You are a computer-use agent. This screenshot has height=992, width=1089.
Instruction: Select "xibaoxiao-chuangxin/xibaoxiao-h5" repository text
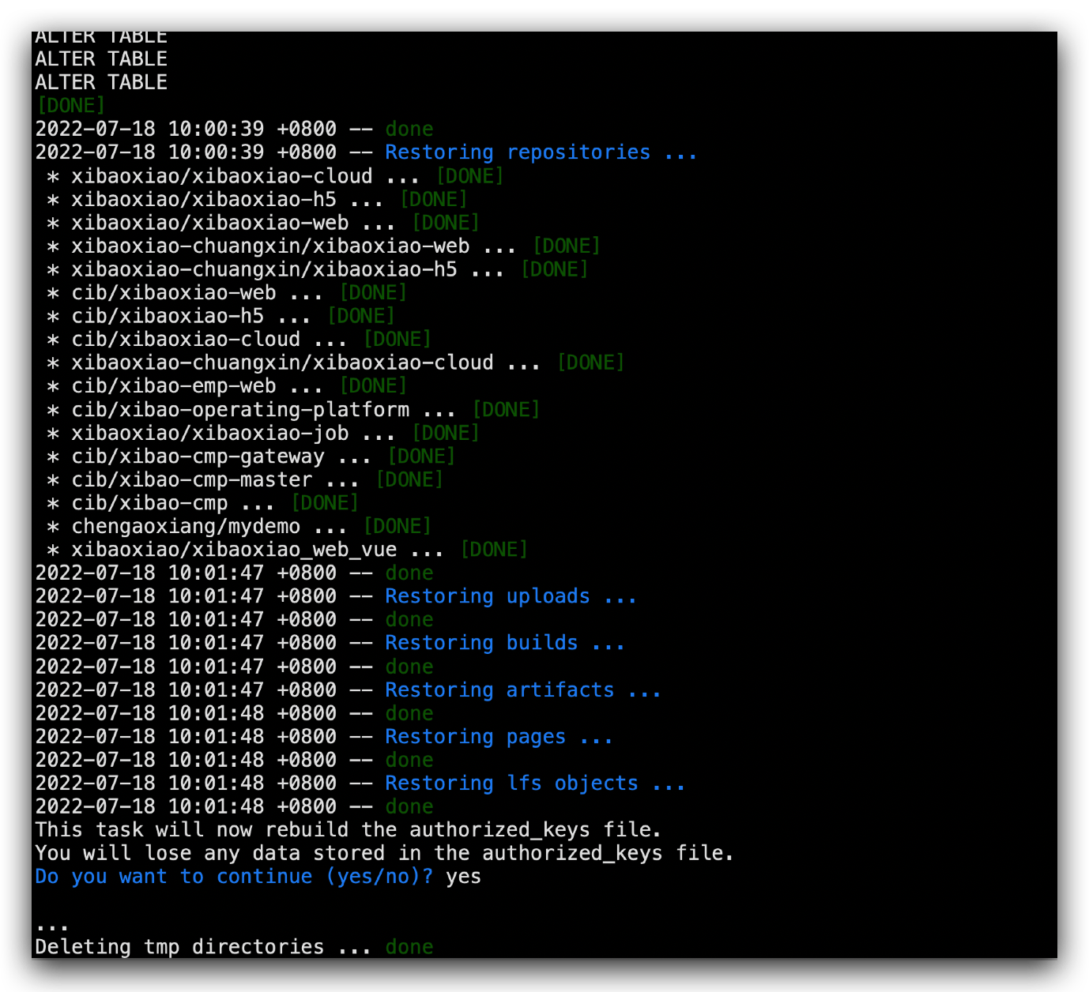264,269
